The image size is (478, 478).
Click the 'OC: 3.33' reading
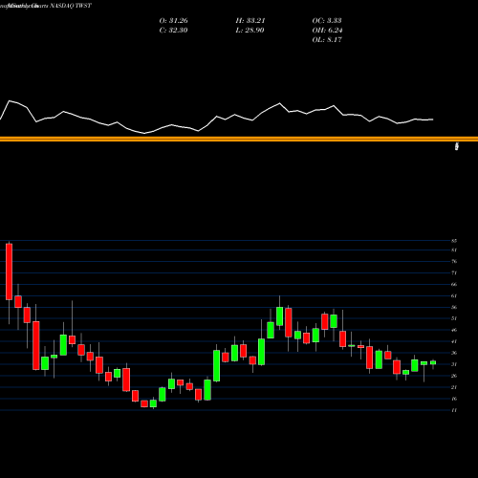click(x=327, y=21)
